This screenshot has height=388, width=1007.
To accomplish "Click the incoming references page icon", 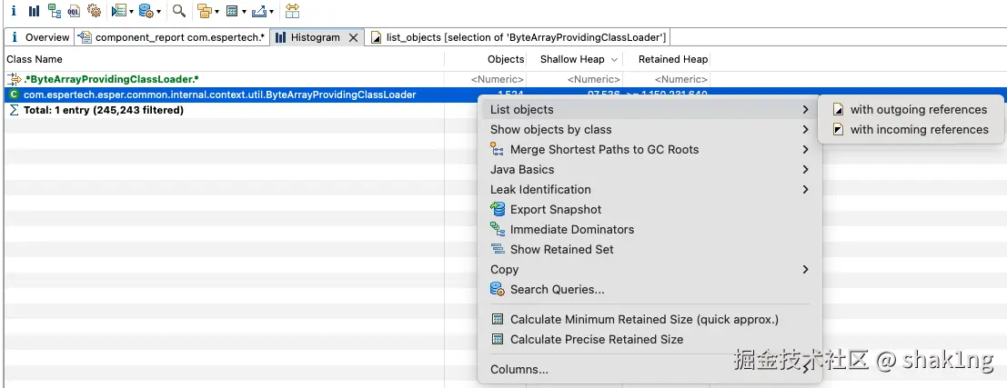I will (x=838, y=130).
